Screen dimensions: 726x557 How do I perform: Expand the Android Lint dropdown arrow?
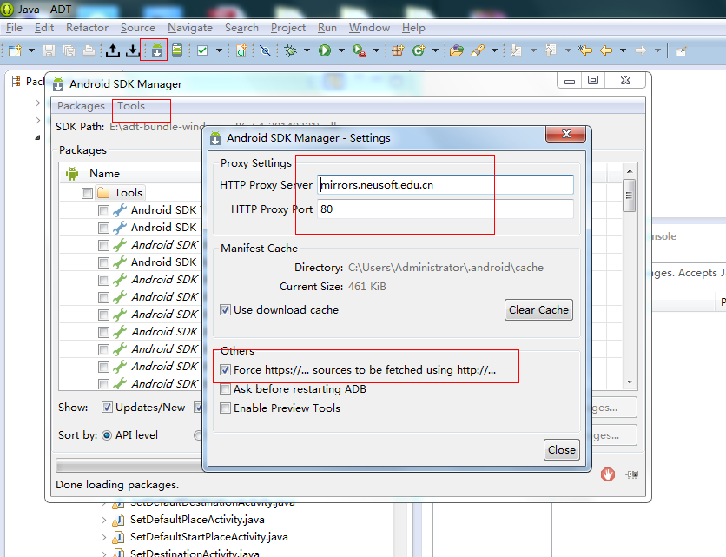pyautogui.click(x=219, y=50)
